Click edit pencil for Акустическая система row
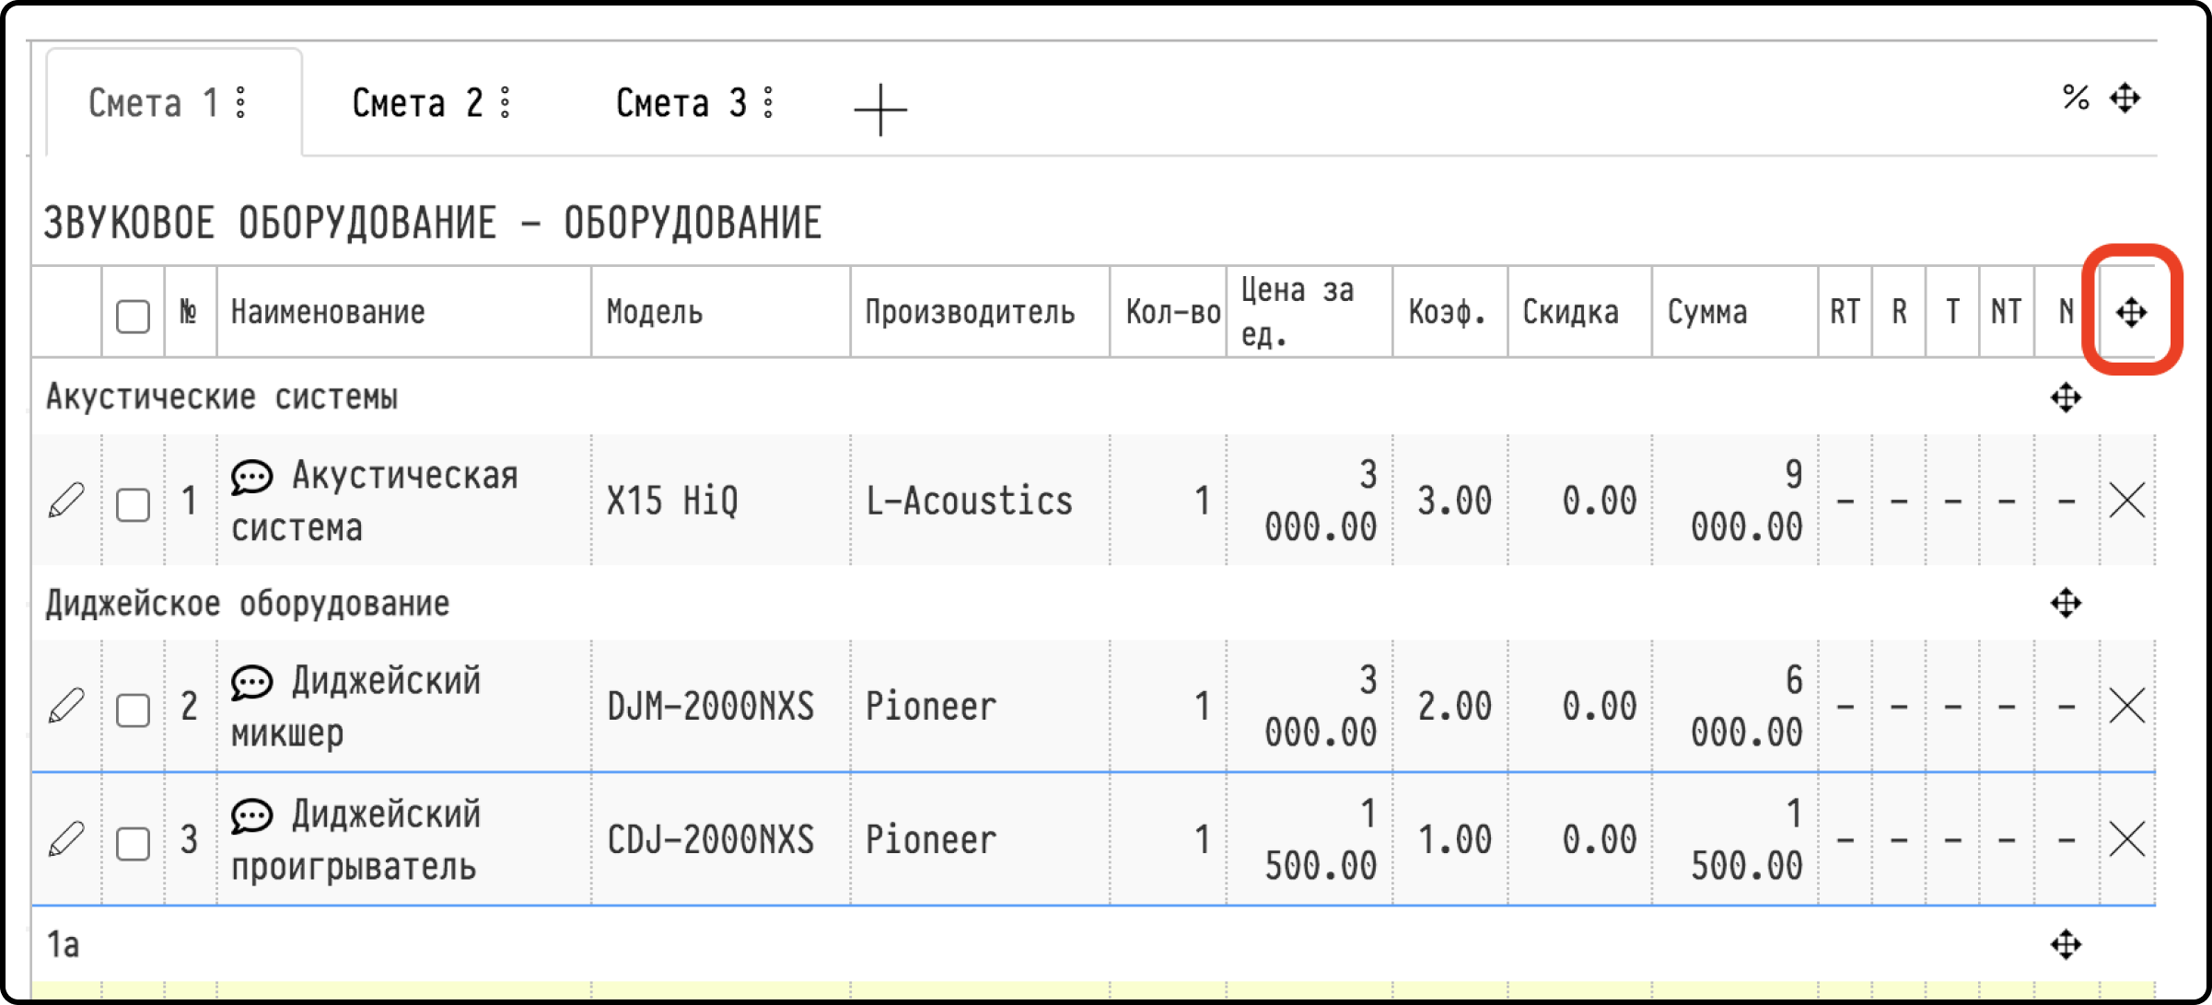The image size is (2212, 1005). pyautogui.click(x=66, y=501)
